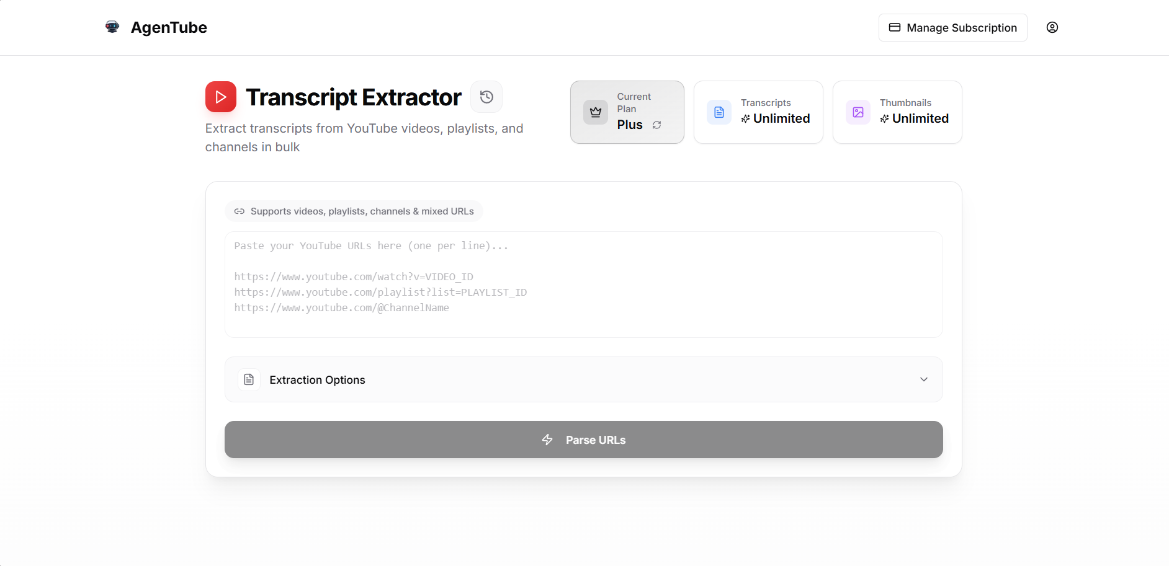Click the refresh icon next to Plus plan
1169x566 pixels.
pos(657,125)
